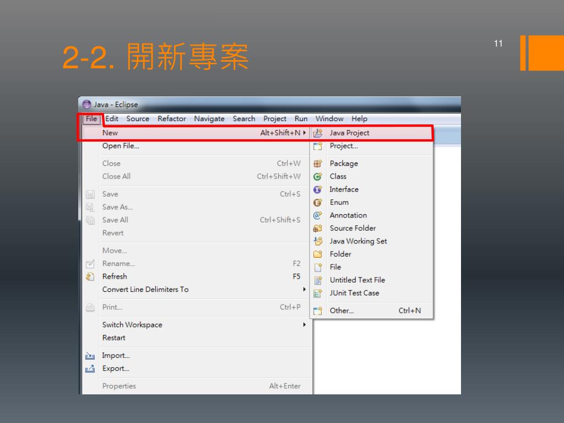Select File entry in New submenu

click(x=372, y=267)
